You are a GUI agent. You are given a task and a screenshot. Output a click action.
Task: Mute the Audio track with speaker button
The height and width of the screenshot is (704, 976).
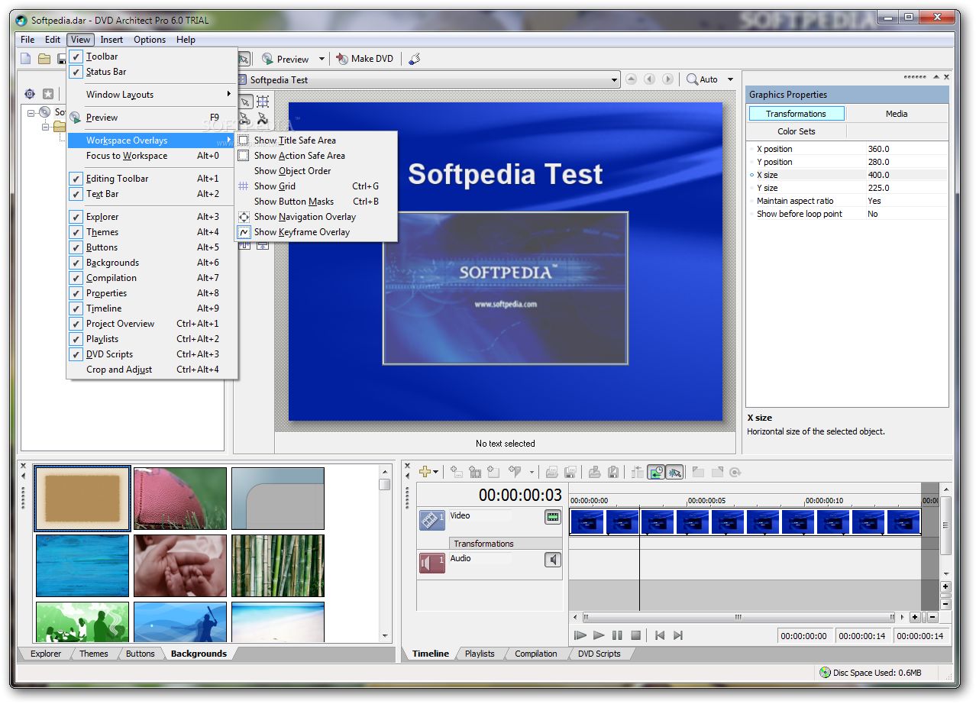pos(552,560)
